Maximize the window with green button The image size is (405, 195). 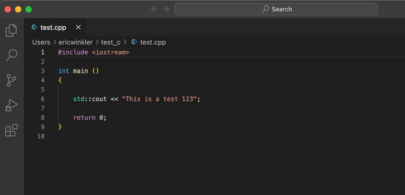[28, 9]
